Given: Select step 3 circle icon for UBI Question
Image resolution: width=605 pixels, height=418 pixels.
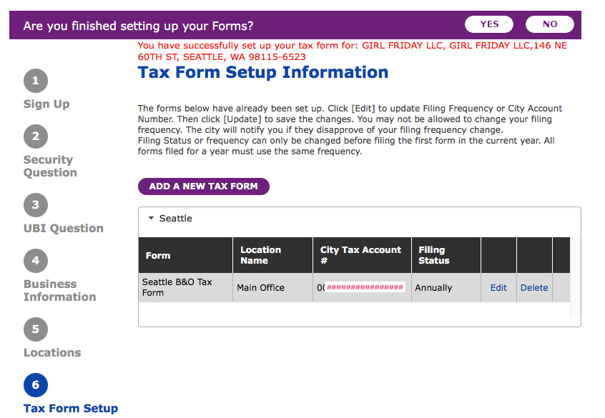Looking at the screenshot, I should [x=36, y=205].
